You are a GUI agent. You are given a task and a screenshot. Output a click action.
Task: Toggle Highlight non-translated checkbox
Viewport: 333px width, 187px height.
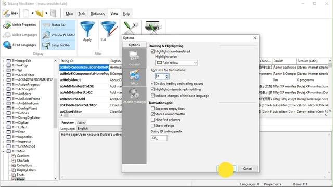click(x=152, y=51)
